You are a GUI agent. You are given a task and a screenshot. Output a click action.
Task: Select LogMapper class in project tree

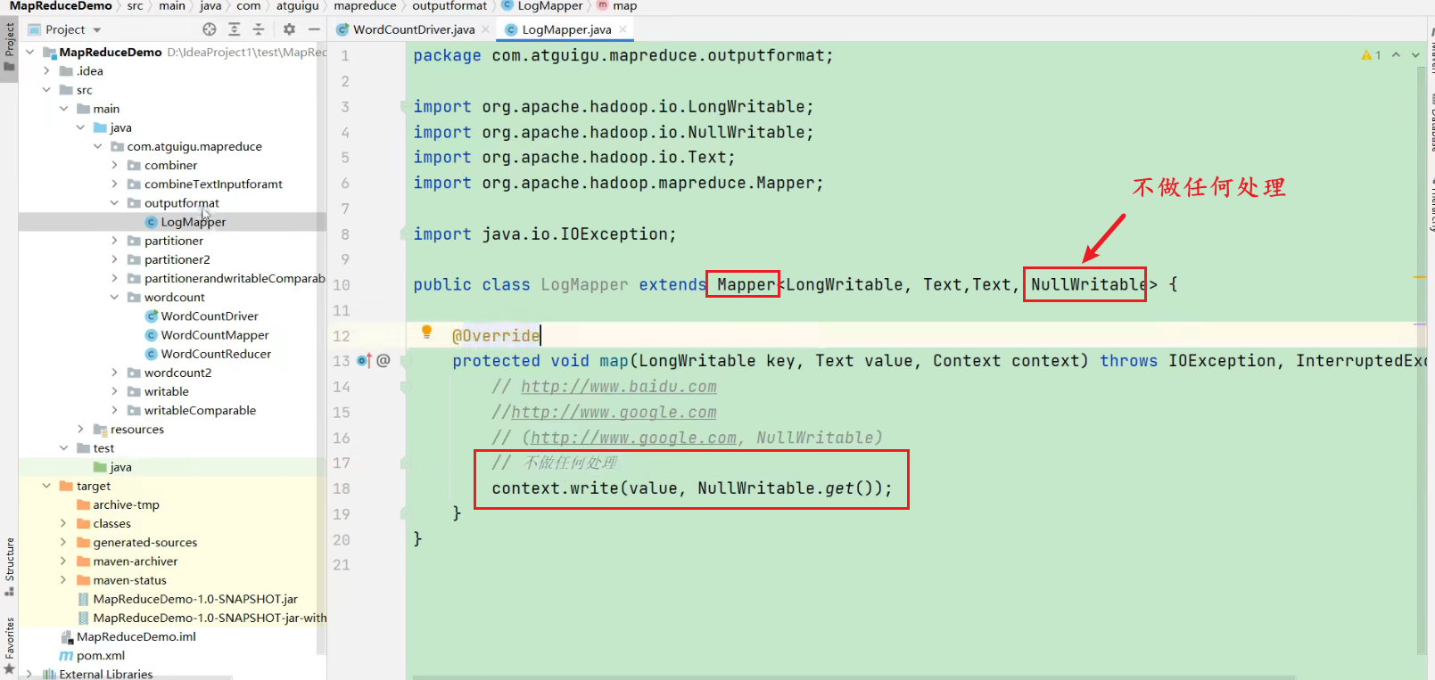click(x=193, y=222)
